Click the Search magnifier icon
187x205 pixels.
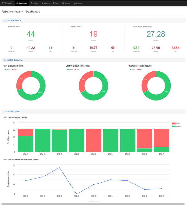pos(63,3)
